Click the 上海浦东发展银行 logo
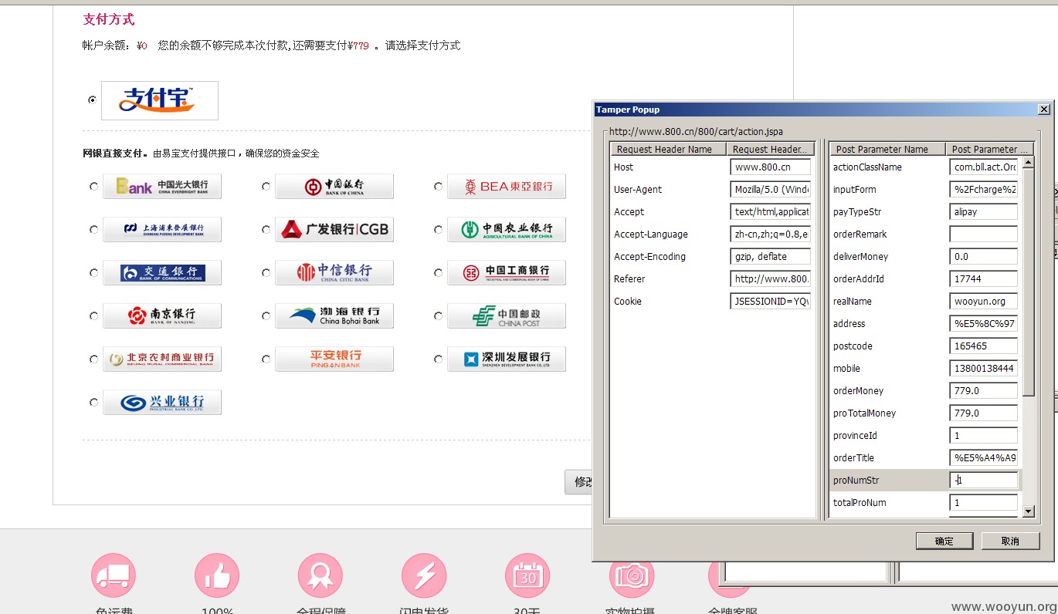Image resolution: width=1058 pixels, height=614 pixels. (162, 229)
